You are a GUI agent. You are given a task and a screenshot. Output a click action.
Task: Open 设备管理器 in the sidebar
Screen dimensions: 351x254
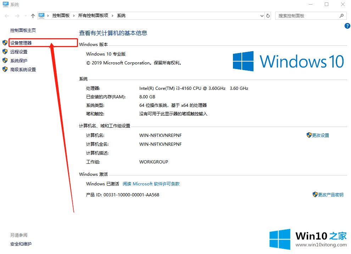pos(21,43)
